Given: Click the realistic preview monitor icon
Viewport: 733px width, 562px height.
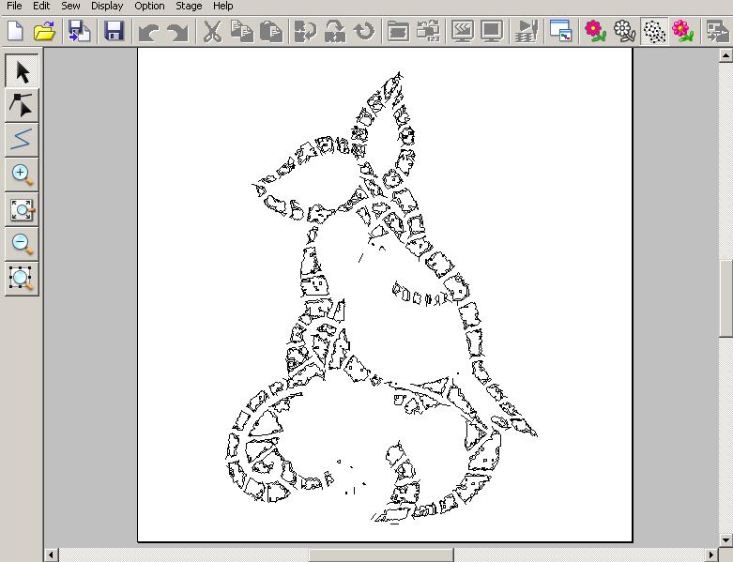Looking at the screenshot, I should [492, 32].
